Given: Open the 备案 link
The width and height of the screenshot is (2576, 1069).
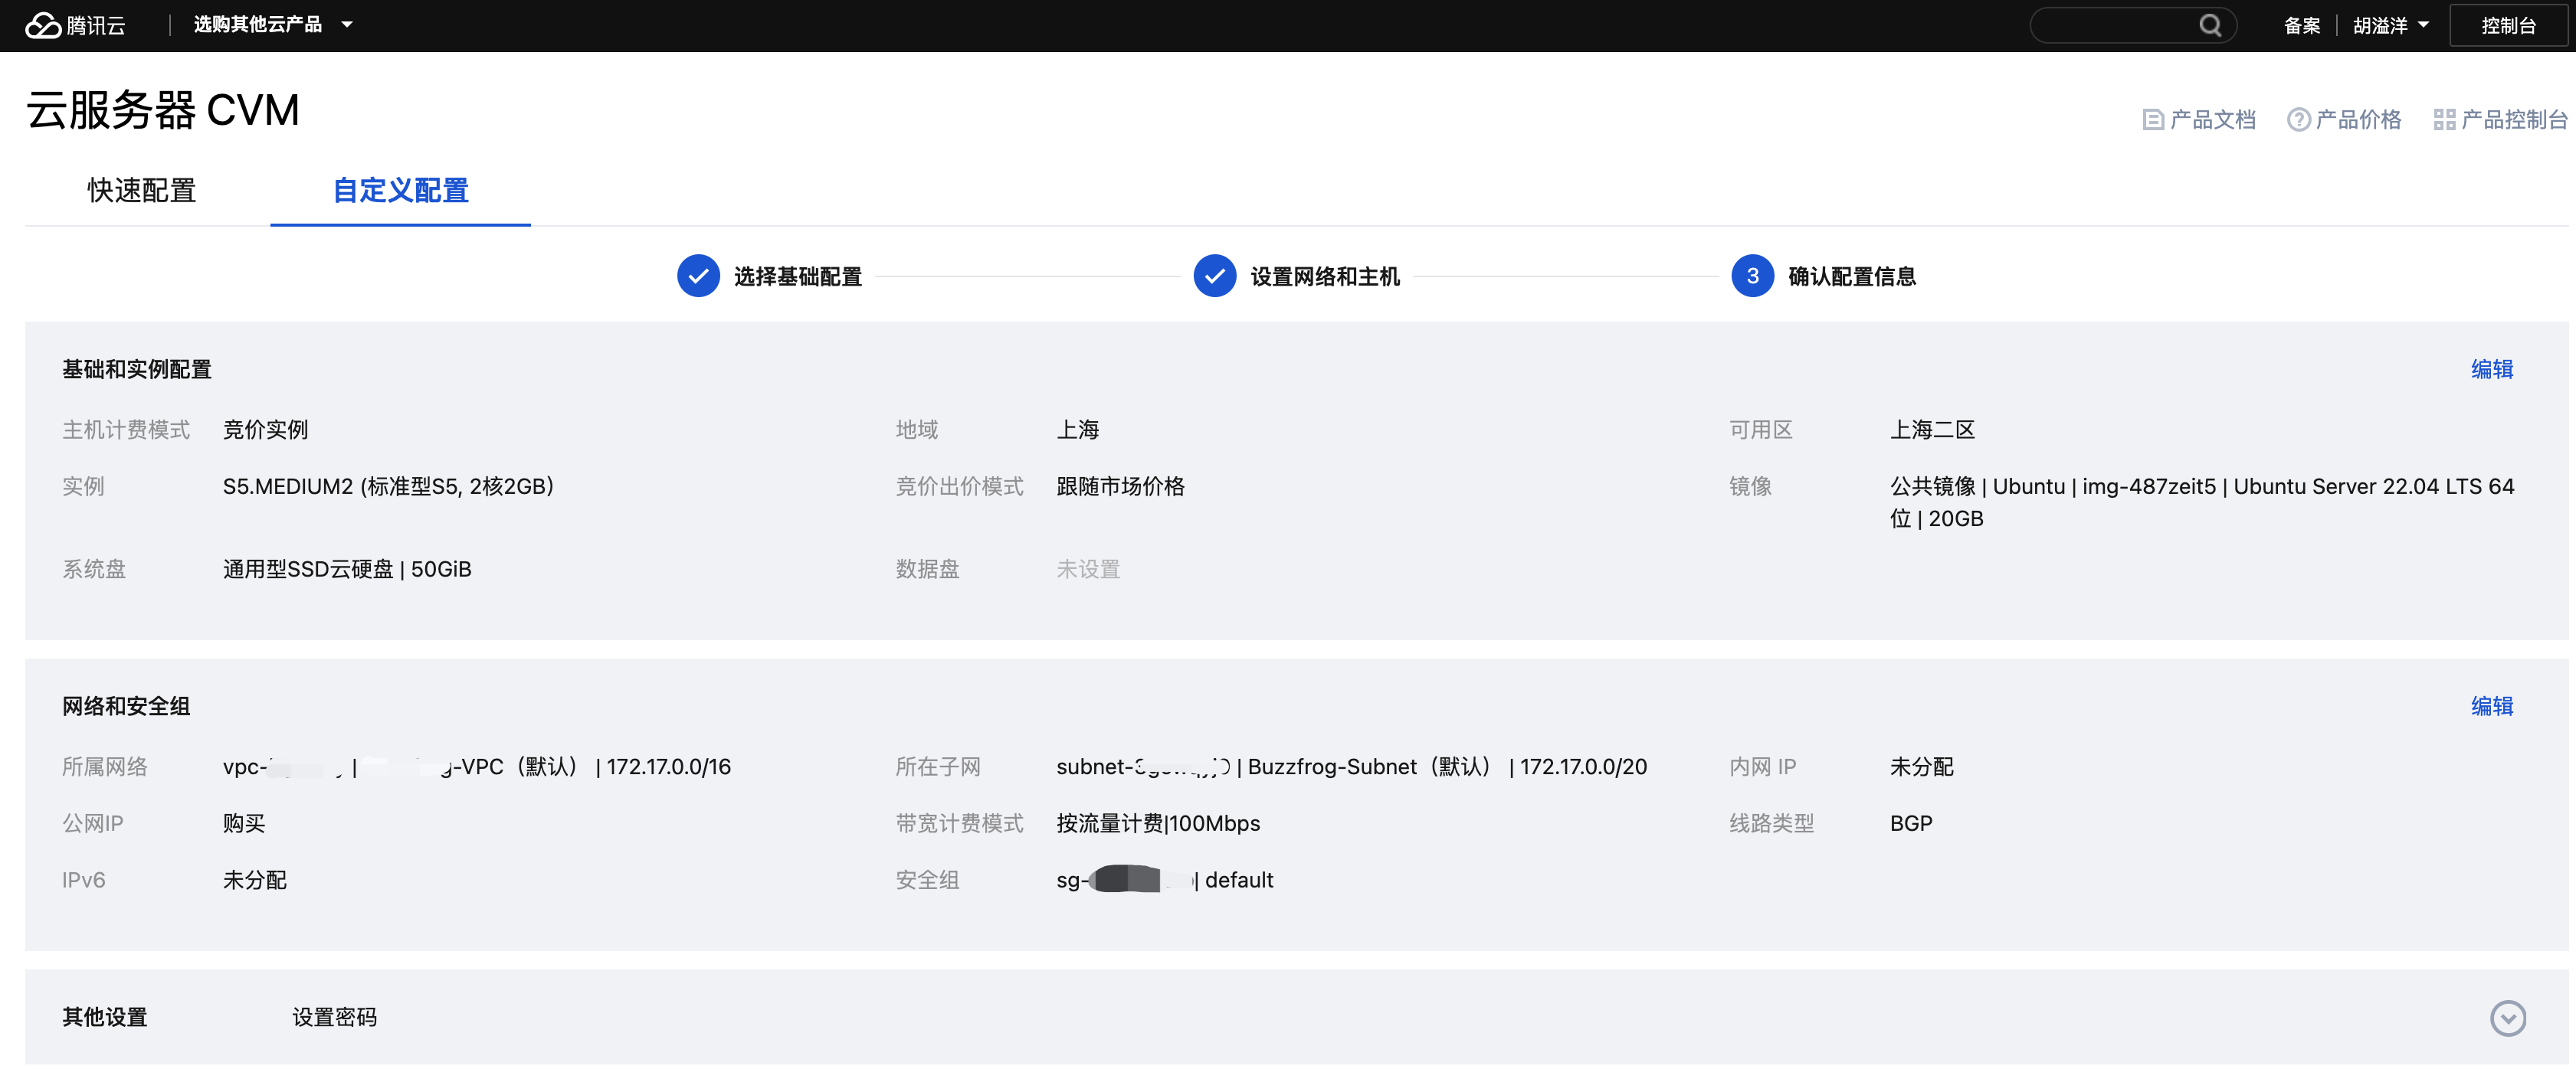Looking at the screenshot, I should (2301, 25).
